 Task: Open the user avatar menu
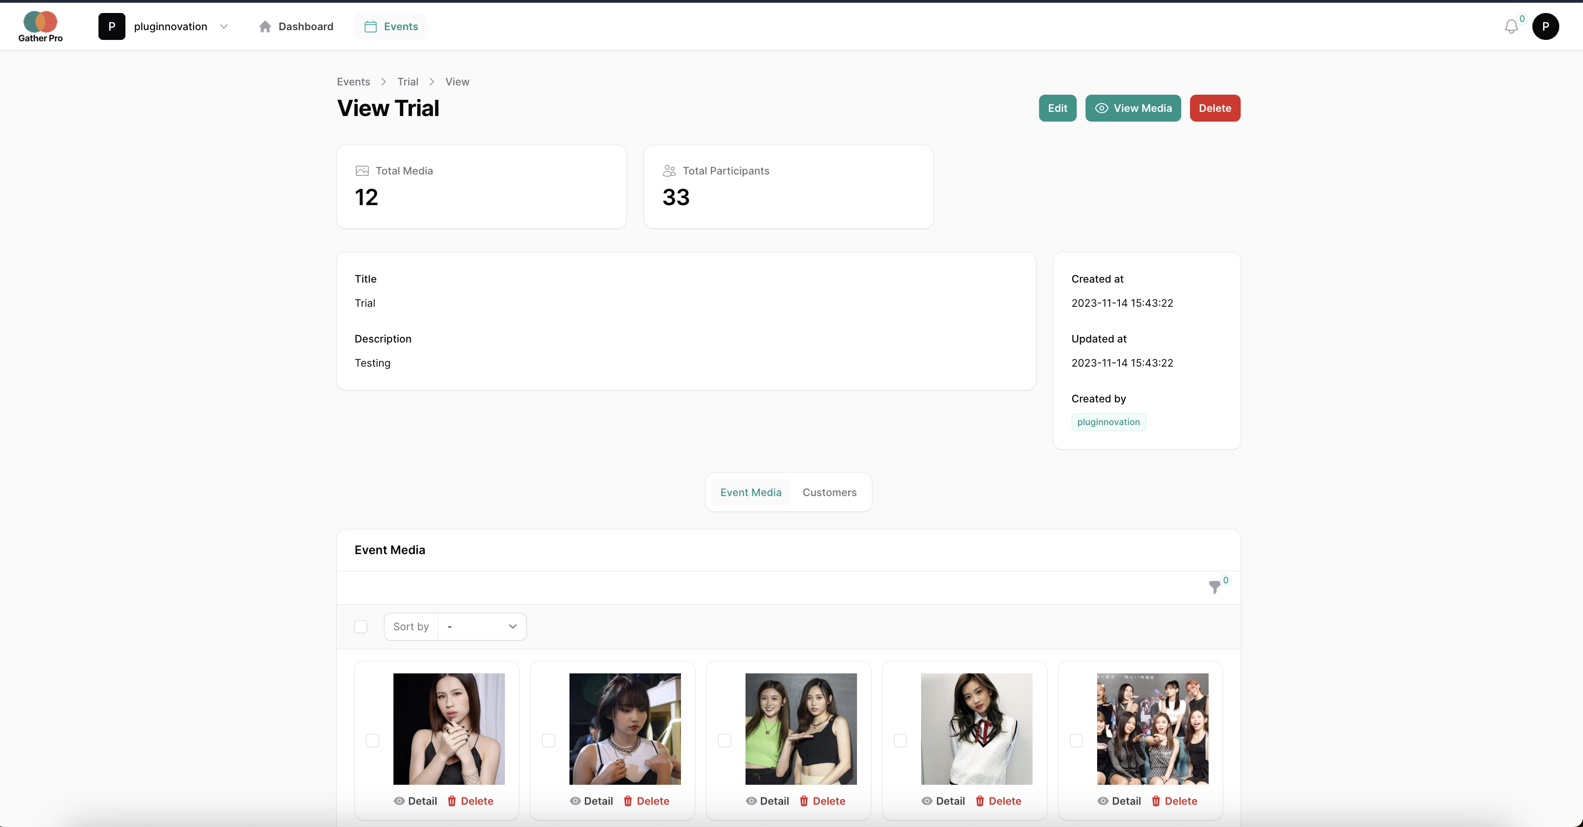tap(1545, 26)
